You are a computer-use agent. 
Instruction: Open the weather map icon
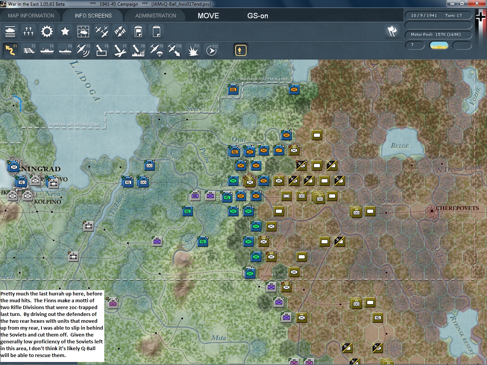pos(83,31)
